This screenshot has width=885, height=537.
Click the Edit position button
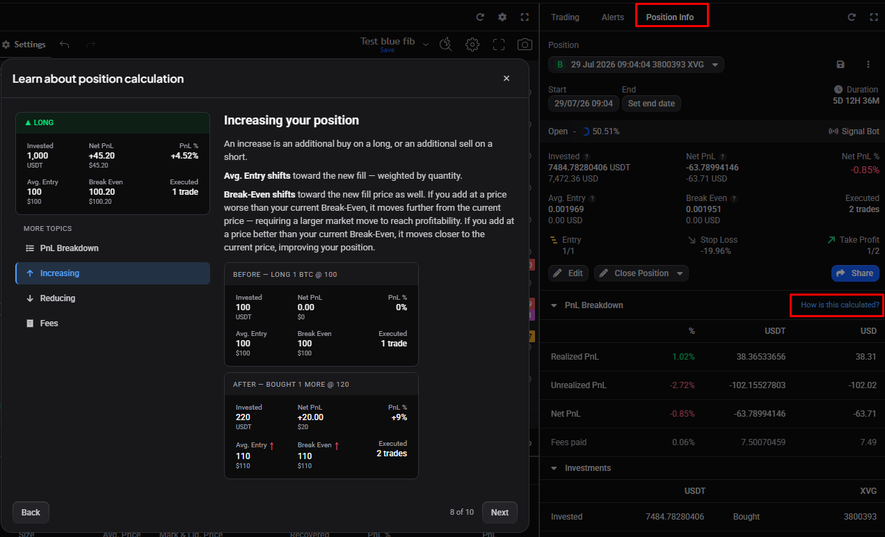tap(568, 273)
